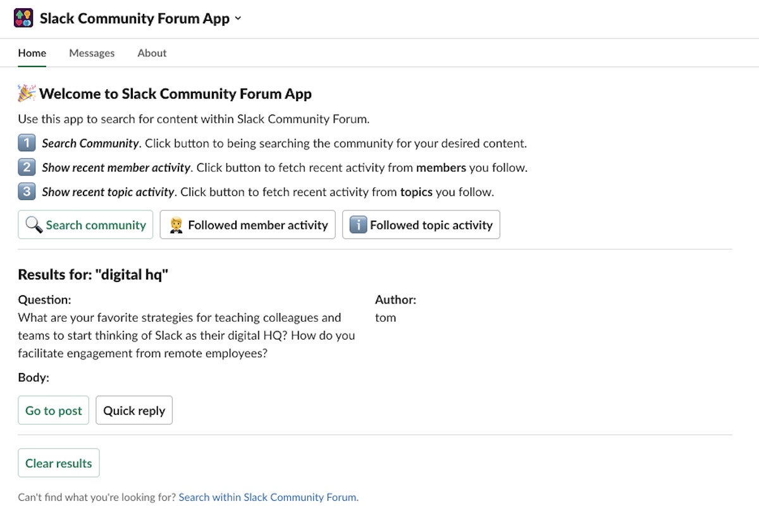Click the number 2 keycap emoji
Screen dimensions: 759x509
pos(27,168)
